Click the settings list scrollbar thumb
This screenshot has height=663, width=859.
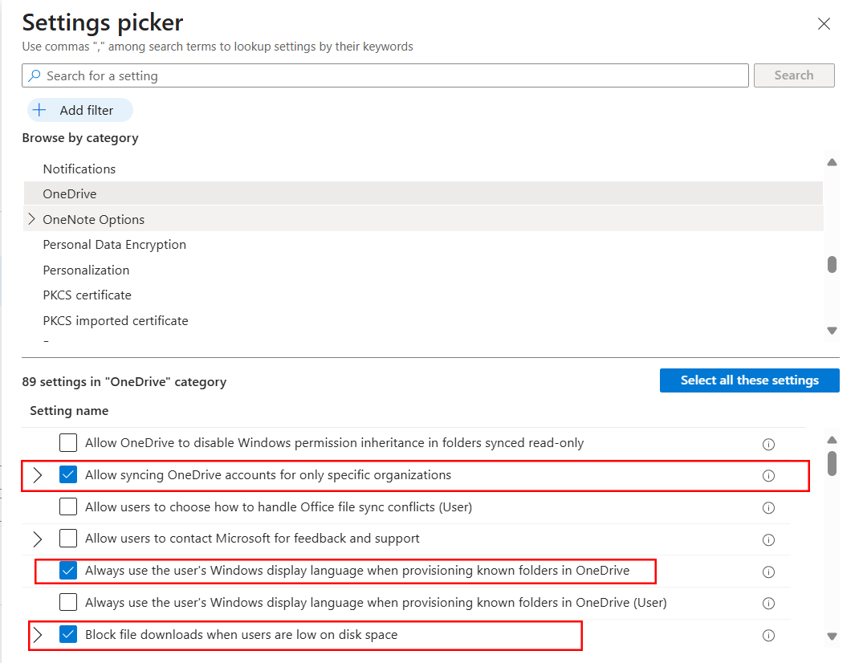pos(833,464)
